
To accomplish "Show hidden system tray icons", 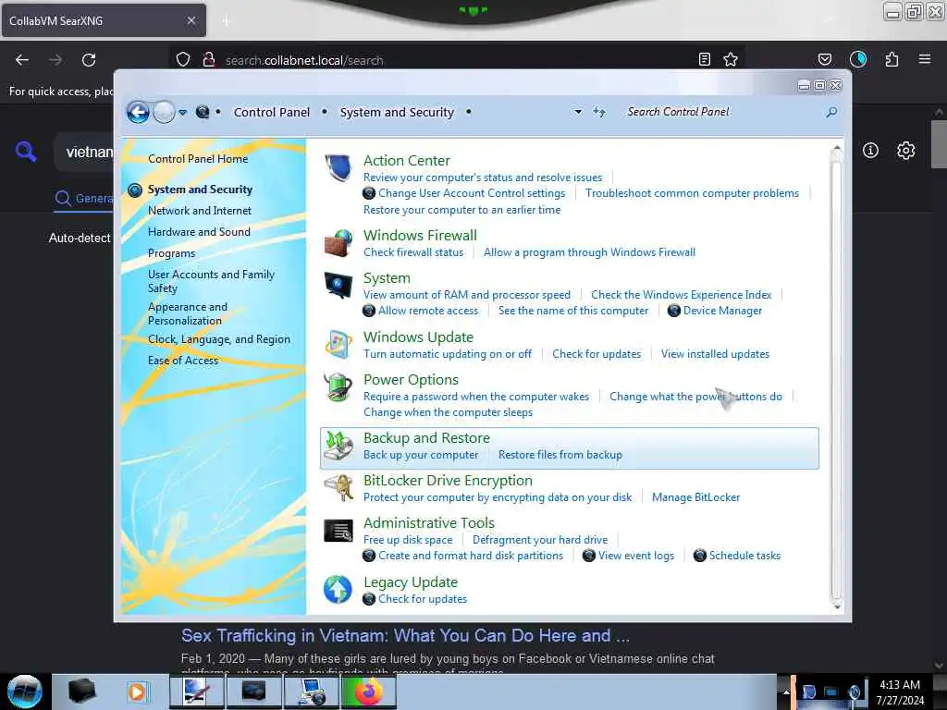I will (x=786, y=692).
